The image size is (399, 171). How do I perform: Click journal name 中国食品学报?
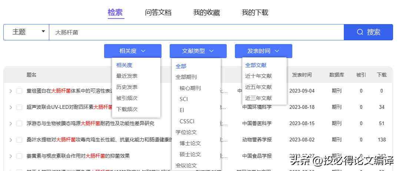pos(257,156)
